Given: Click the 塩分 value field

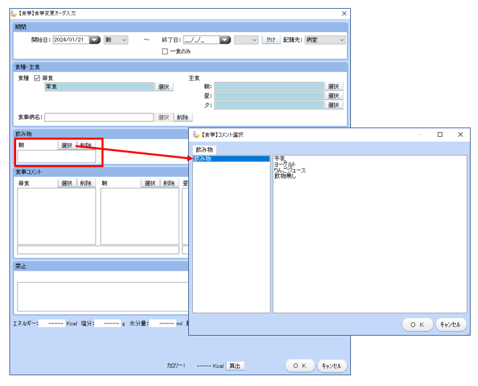Looking at the screenshot, I should (108, 324).
